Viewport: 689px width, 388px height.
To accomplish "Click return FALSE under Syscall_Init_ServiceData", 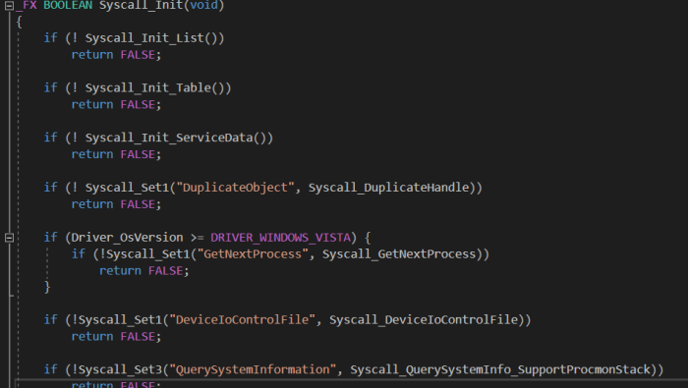I will point(116,154).
